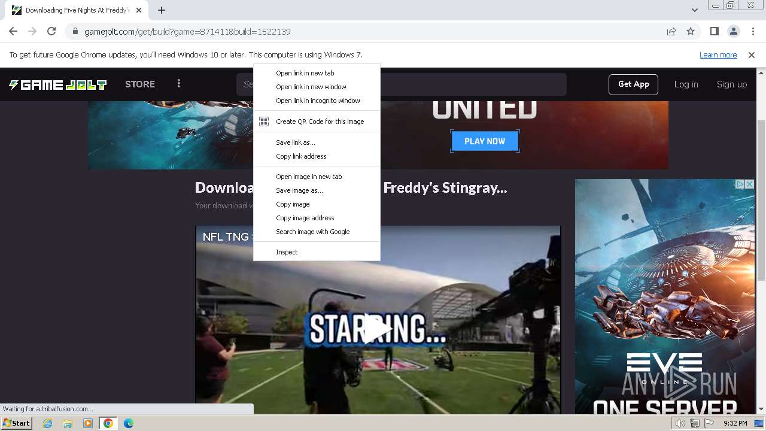Open the Chrome profile avatar

click(x=733, y=31)
